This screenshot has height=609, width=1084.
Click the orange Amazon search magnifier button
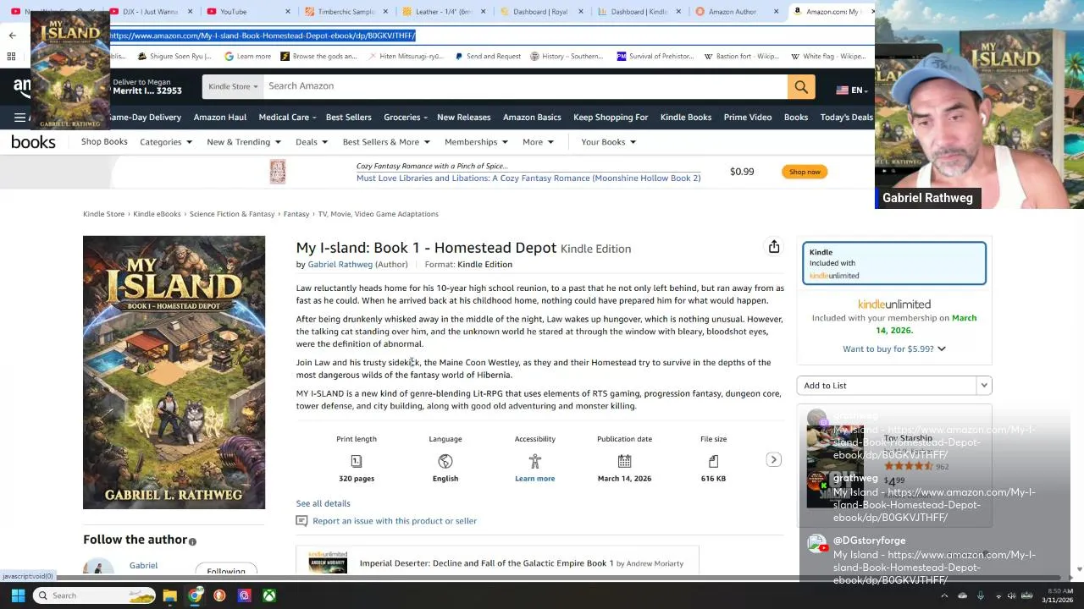[801, 86]
